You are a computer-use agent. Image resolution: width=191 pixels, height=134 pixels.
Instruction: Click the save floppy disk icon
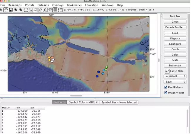(11, 10)
